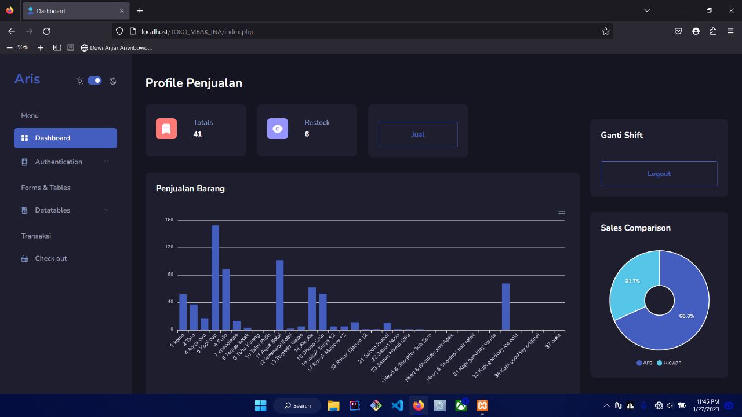Select Dashboard in sidebar menu
Image resolution: width=742 pixels, height=417 pixels.
66,138
